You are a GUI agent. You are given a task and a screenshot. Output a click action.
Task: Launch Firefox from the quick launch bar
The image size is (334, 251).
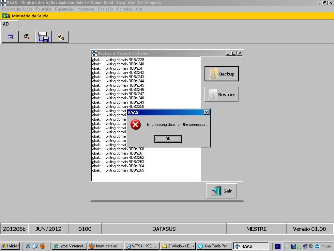pyautogui.click(x=43, y=246)
